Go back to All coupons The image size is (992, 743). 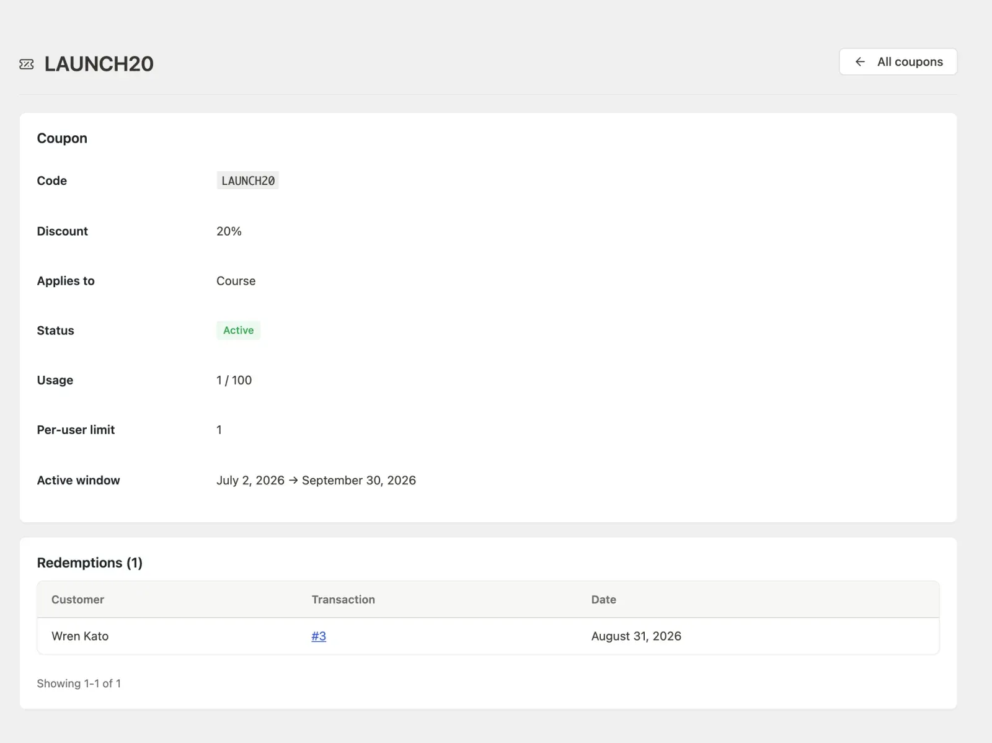pos(898,61)
